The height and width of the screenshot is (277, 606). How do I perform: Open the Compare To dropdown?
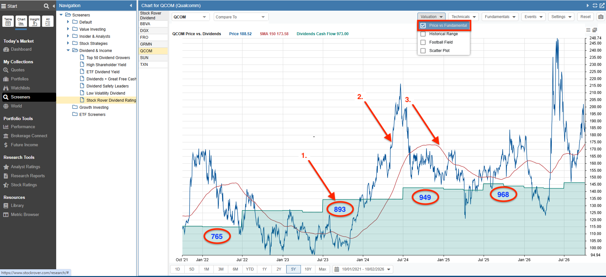pos(241,17)
